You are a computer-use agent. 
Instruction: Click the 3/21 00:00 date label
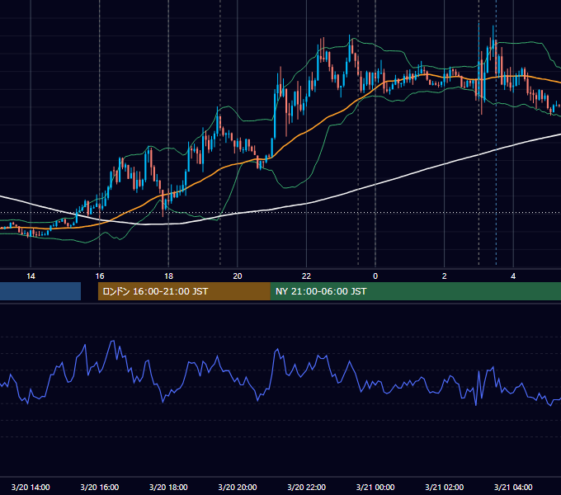(375, 487)
